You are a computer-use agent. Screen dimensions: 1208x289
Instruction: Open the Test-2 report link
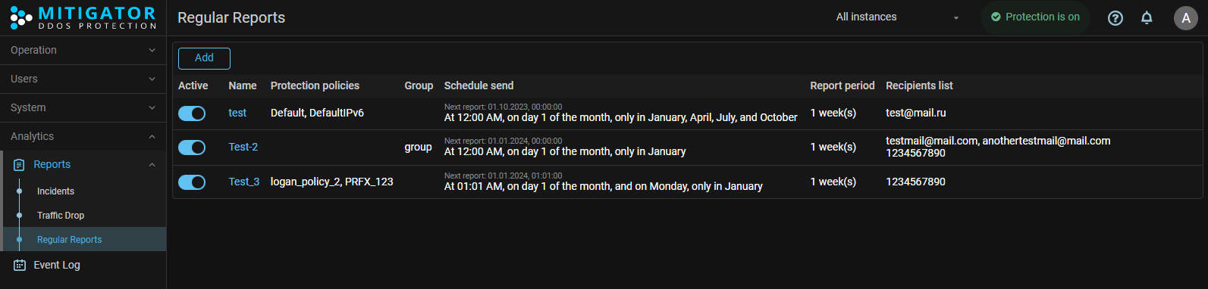pos(243,148)
